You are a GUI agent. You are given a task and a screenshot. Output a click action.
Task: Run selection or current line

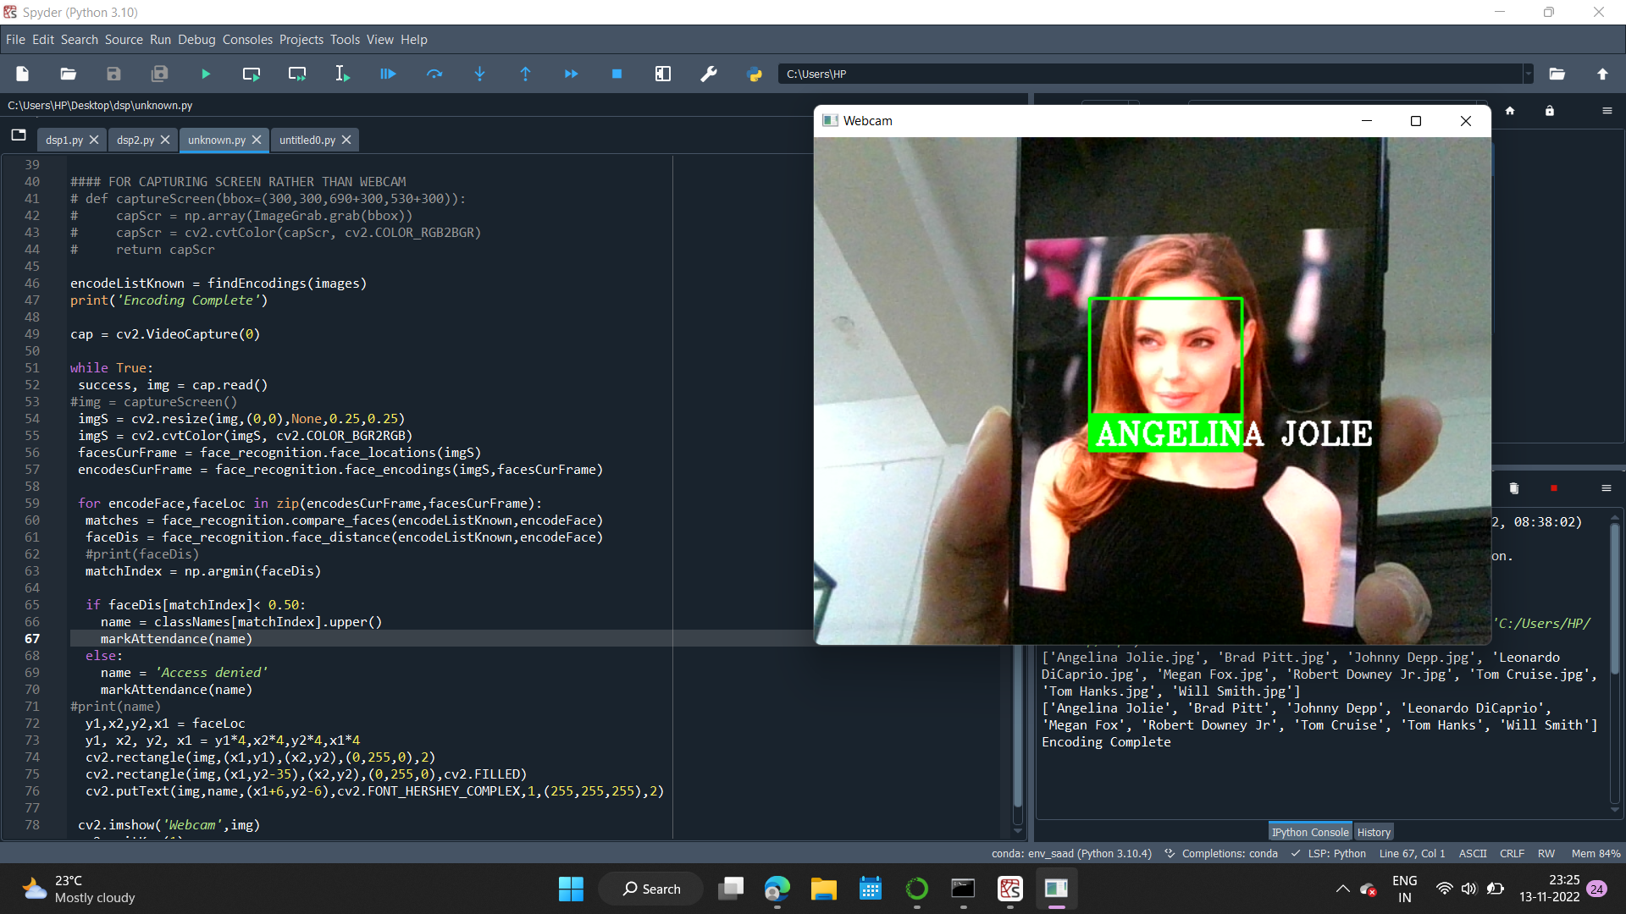click(x=342, y=74)
